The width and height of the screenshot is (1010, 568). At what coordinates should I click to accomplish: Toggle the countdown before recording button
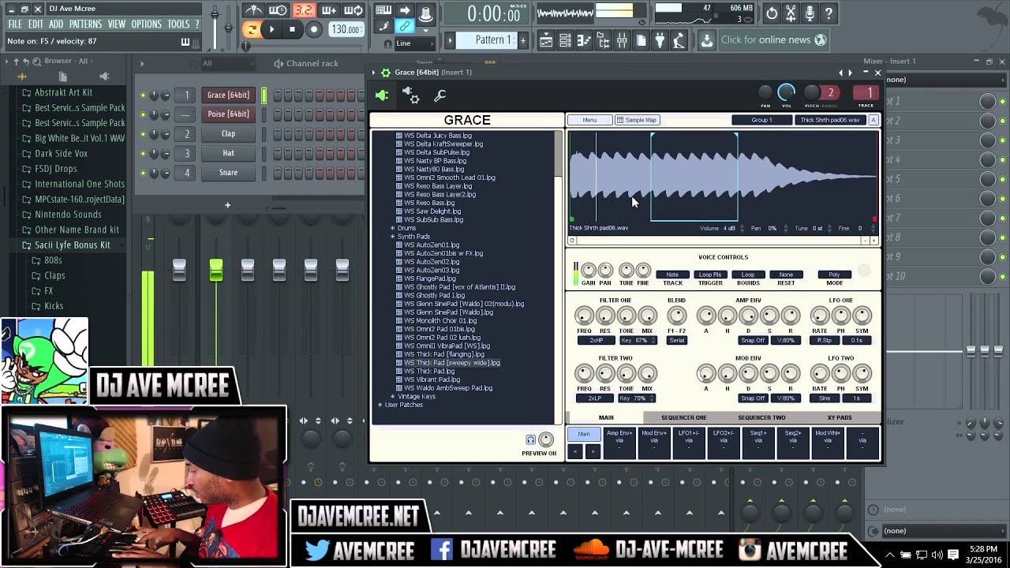pyautogui.click(x=303, y=10)
